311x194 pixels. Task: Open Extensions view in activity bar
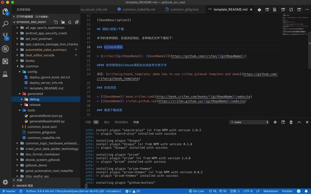[5, 61]
